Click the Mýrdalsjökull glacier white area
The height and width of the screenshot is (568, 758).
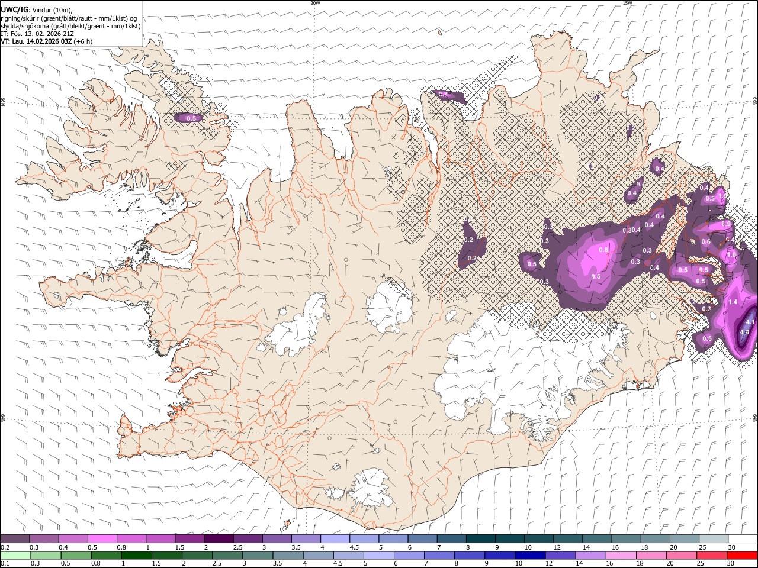(370, 487)
